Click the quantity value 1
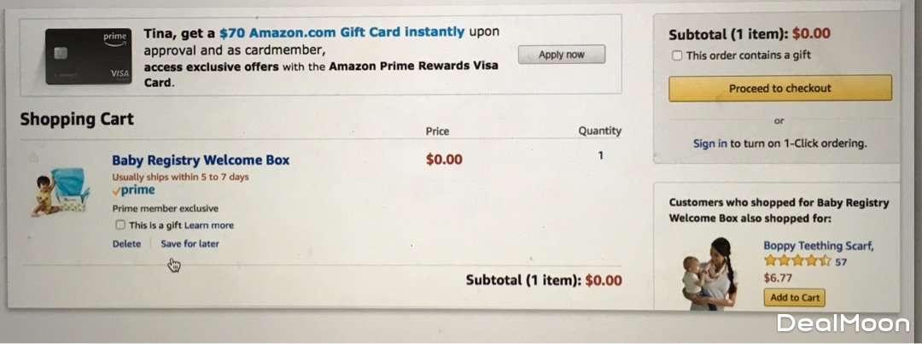 [x=600, y=156]
